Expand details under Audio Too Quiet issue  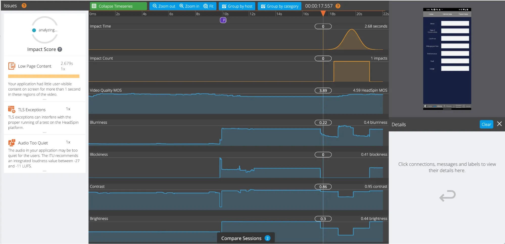(x=44, y=171)
